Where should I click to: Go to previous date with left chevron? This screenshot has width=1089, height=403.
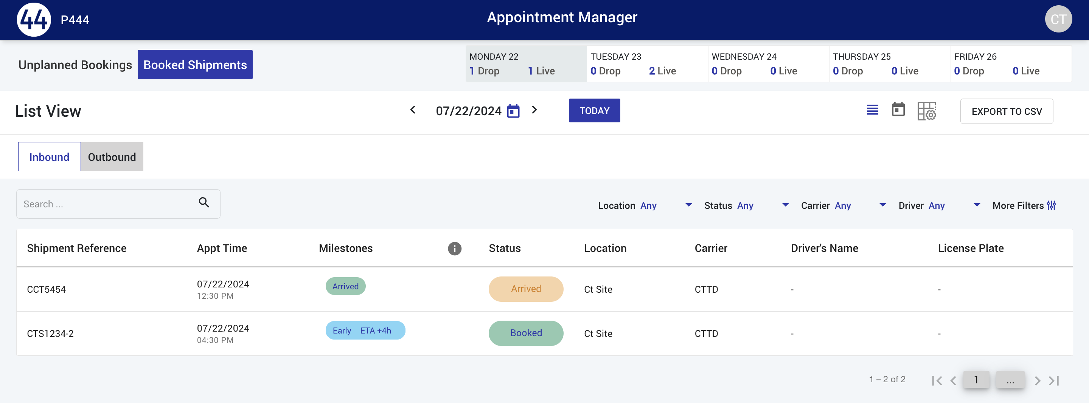413,110
